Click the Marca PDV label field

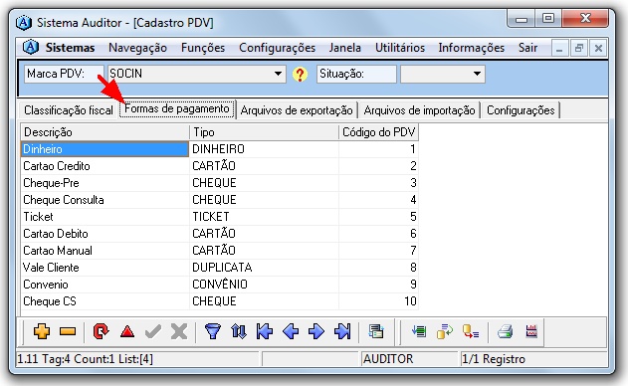pos(64,74)
